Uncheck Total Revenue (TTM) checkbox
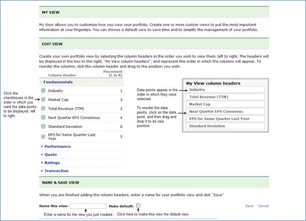The image size is (306, 221). click(43, 109)
